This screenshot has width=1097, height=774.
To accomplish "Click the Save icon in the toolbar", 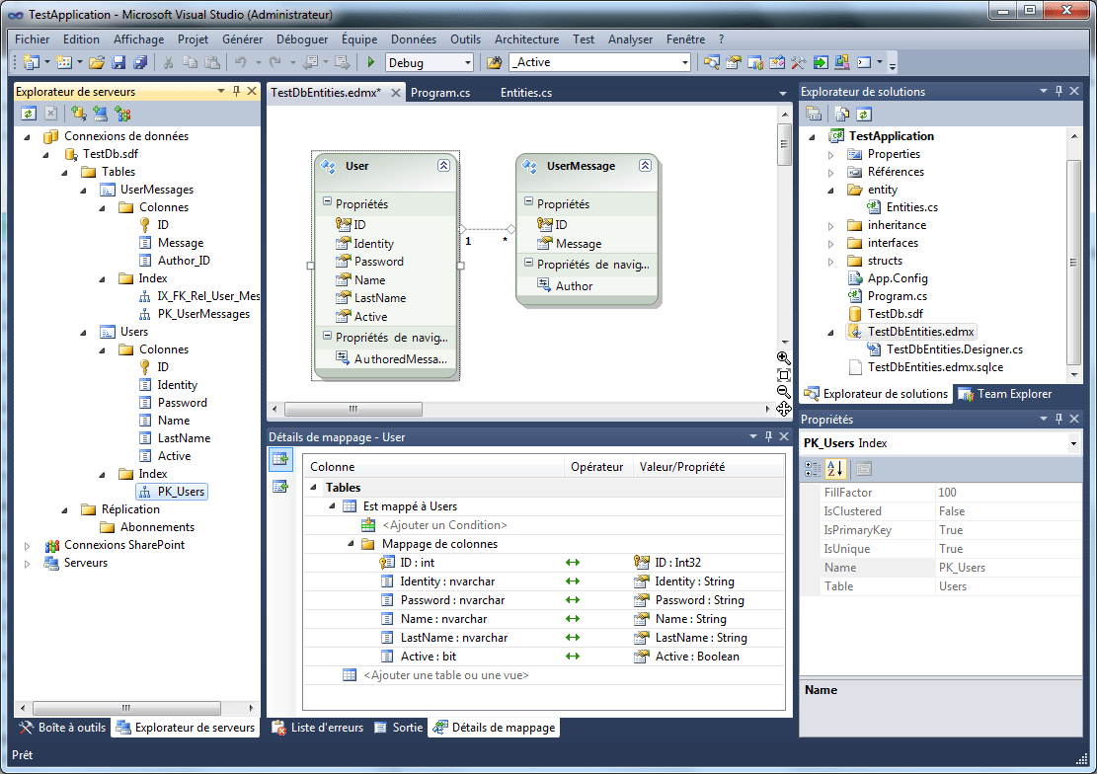I will click(x=118, y=60).
